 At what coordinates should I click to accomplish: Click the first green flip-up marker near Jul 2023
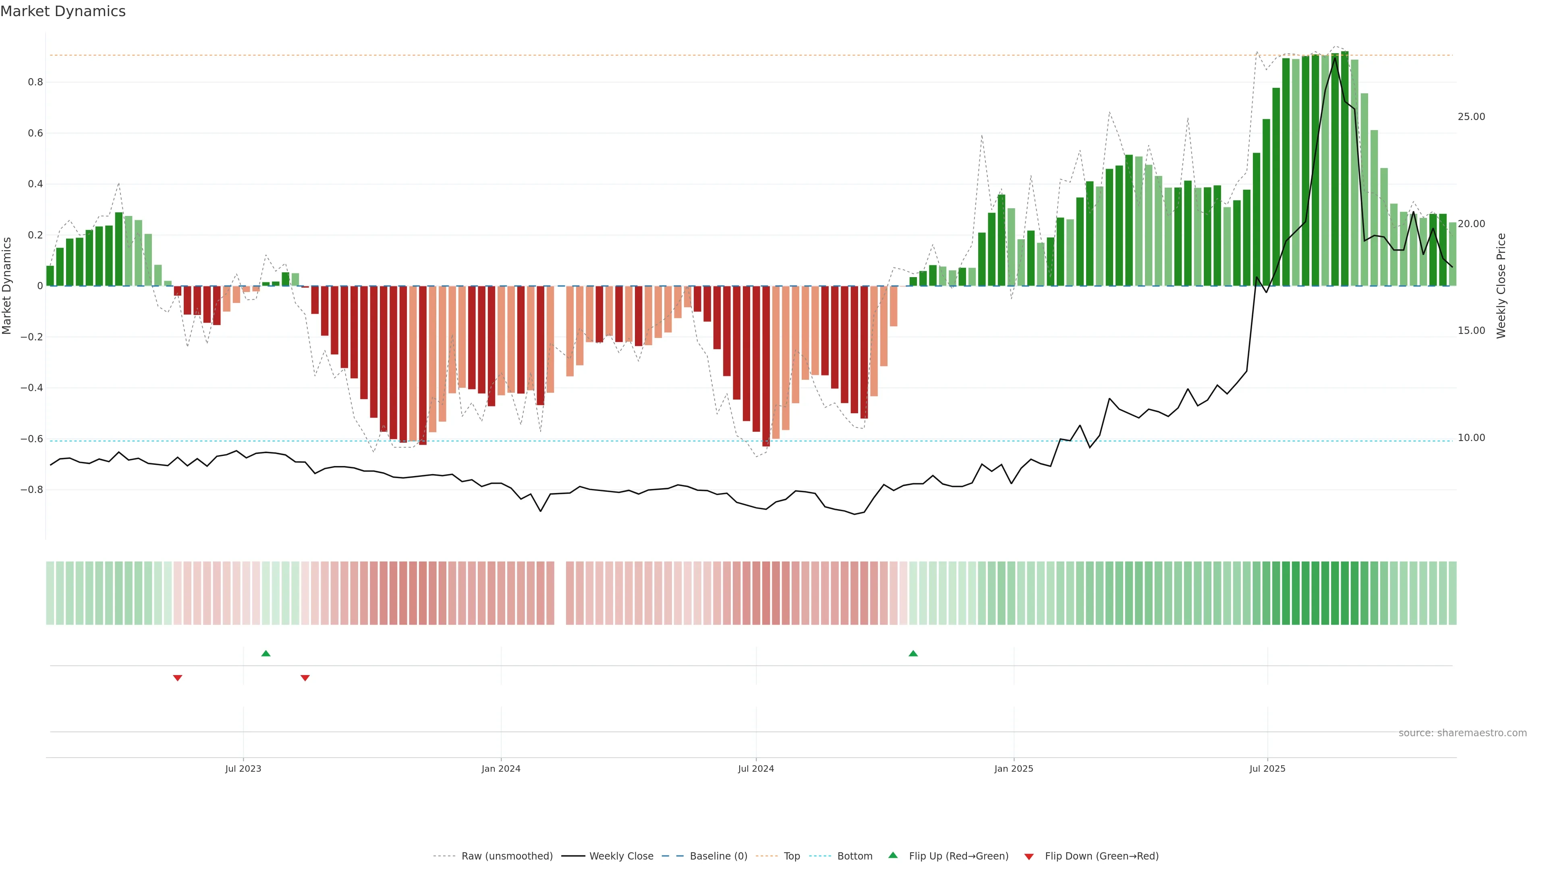coord(266,653)
